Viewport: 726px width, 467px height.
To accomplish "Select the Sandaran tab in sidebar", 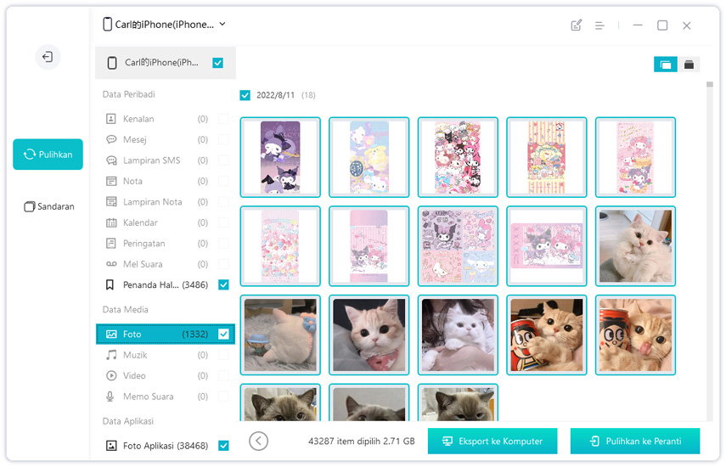I will click(48, 206).
